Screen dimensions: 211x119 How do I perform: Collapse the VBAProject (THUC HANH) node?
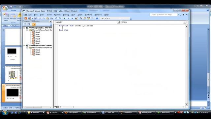(x=24, y=46)
